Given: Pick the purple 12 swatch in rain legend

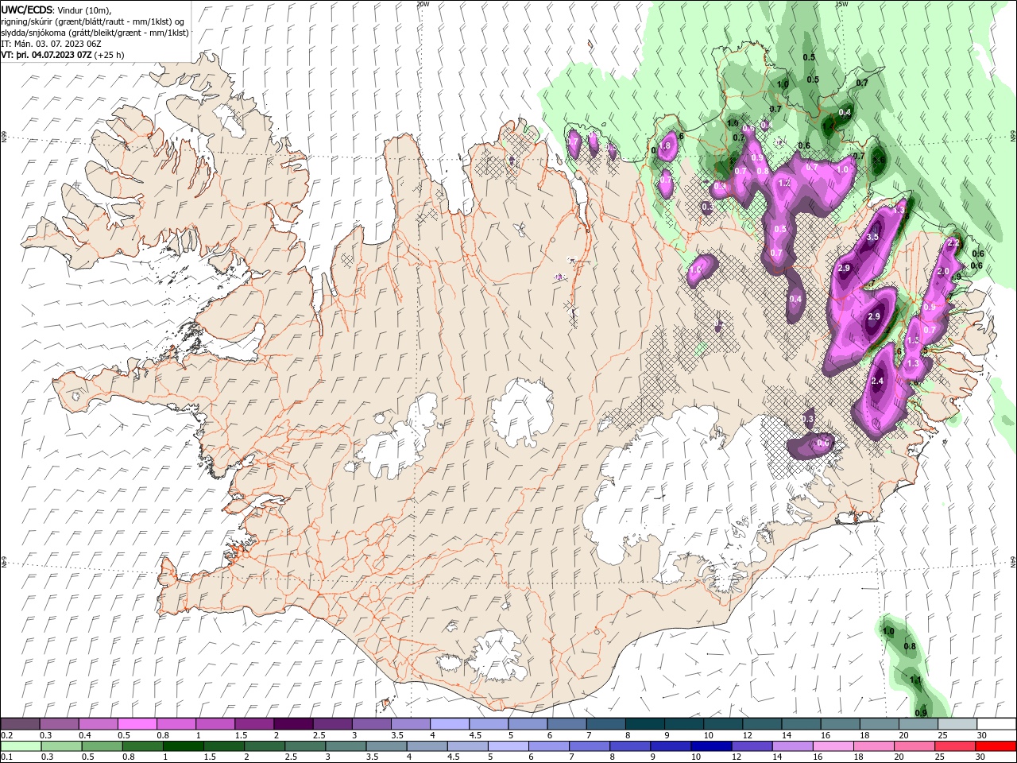Looking at the screenshot, I should 752,746.
